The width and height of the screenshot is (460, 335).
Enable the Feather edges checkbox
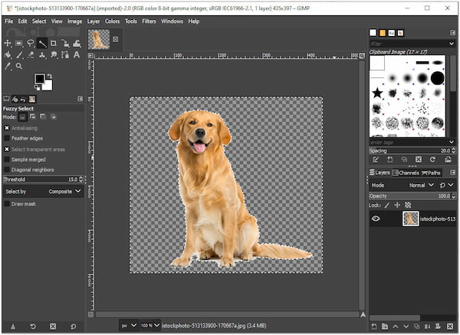tap(7, 138)
